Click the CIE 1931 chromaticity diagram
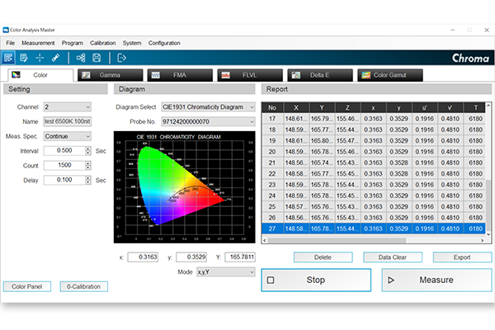The image size is (495, 330). (184, 187)
